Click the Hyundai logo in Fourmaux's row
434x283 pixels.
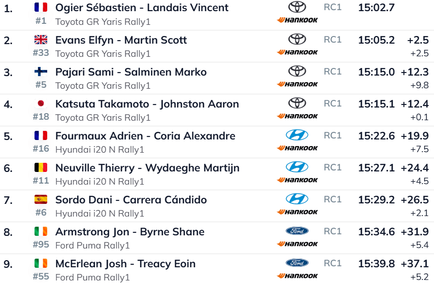tap(297, 135)
